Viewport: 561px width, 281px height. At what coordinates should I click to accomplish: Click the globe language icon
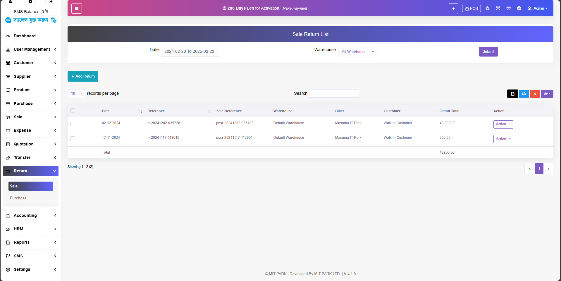click(519, 8)
